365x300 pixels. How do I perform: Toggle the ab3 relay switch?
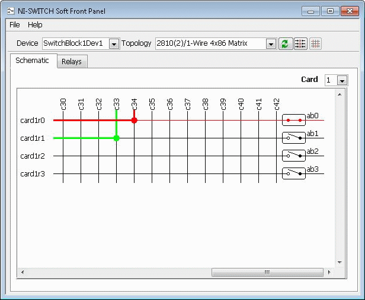pos(294,173)
